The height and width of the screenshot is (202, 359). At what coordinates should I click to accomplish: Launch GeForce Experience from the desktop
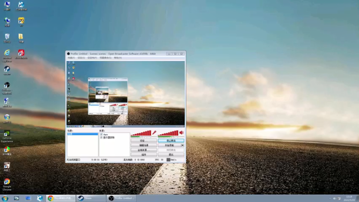coord(7,136)
